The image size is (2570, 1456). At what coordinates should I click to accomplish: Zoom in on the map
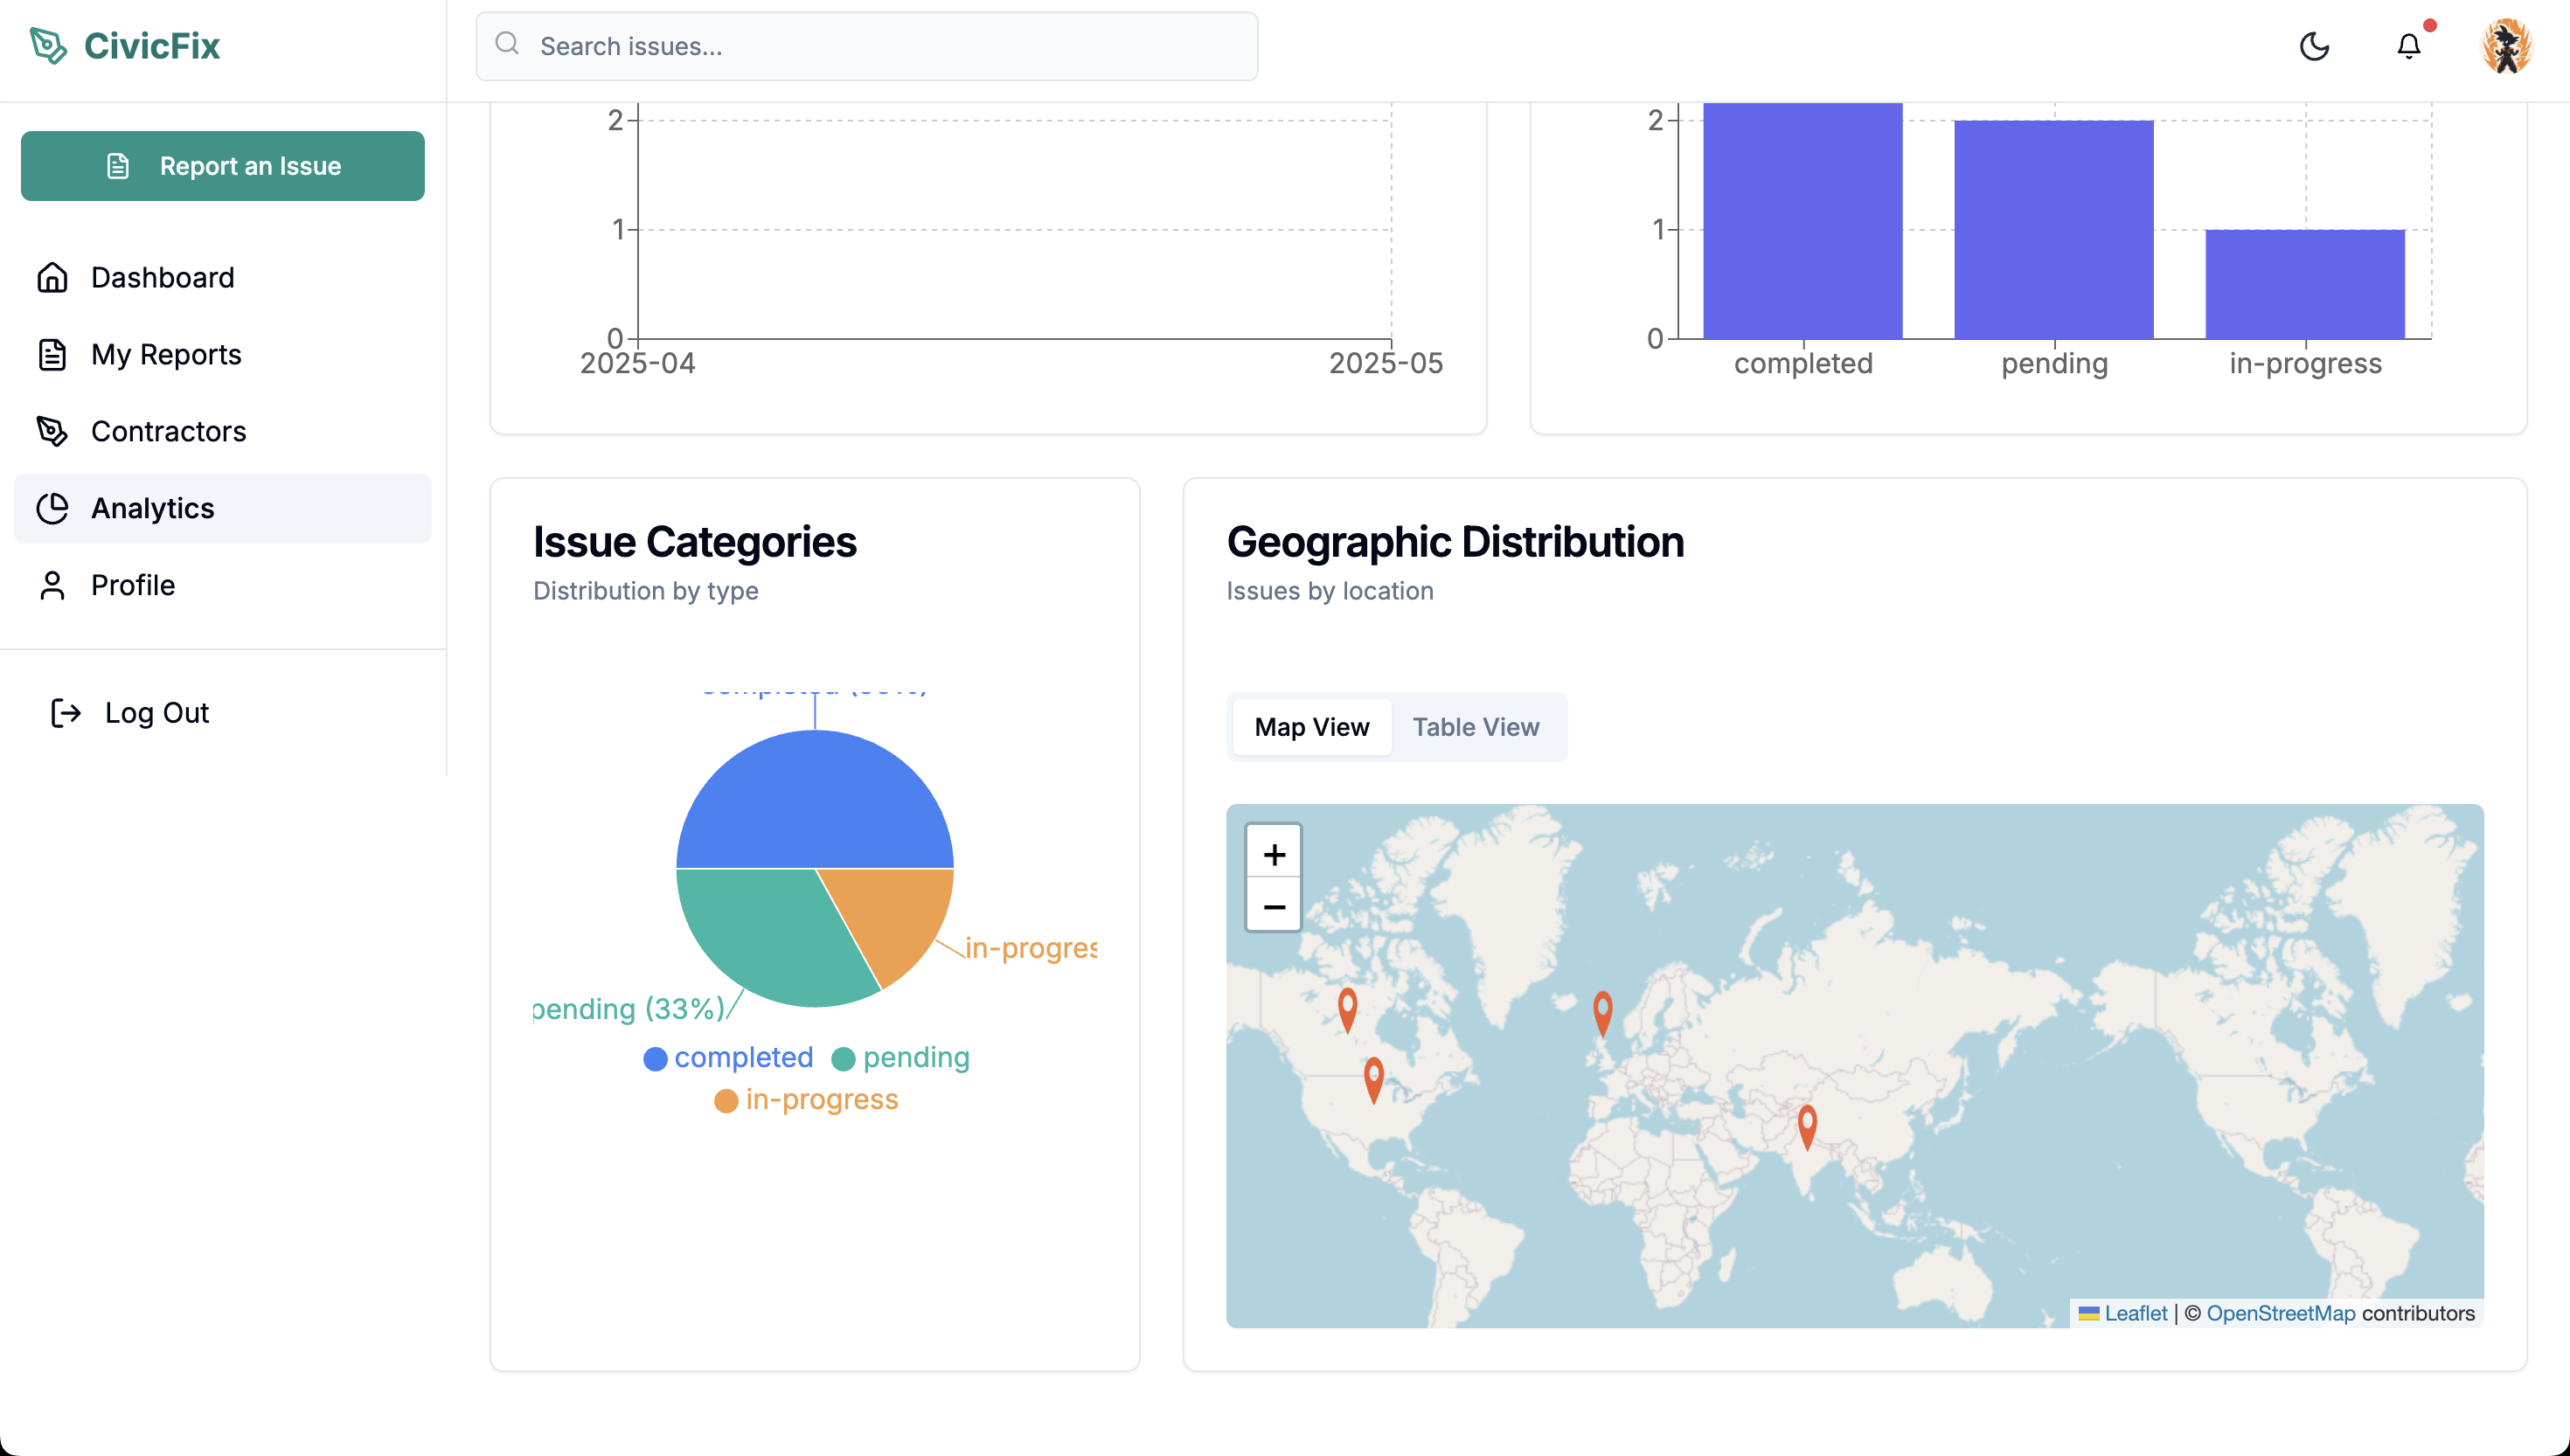click(x=1273, y=854)
